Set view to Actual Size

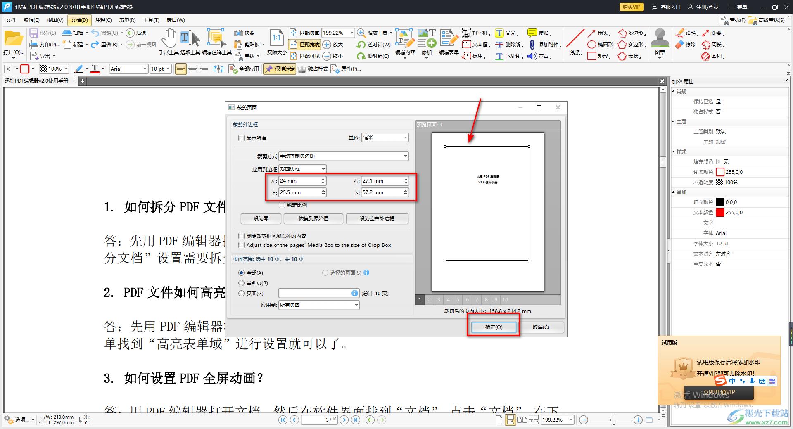tap(277, 43)
